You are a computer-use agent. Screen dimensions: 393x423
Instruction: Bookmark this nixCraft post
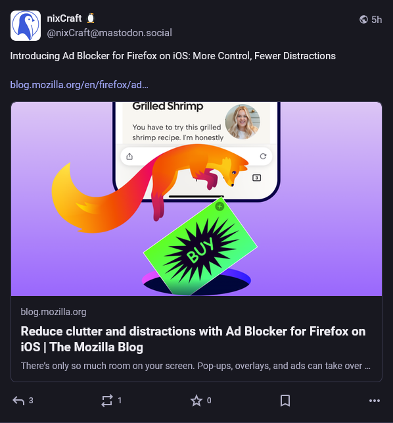pyautogui.click(x=285, y=401)
